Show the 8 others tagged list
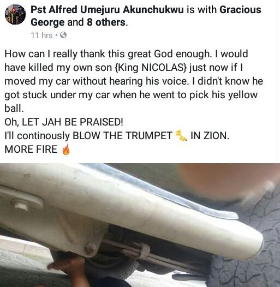Screen dimensions: 280x287 (106, 22)
